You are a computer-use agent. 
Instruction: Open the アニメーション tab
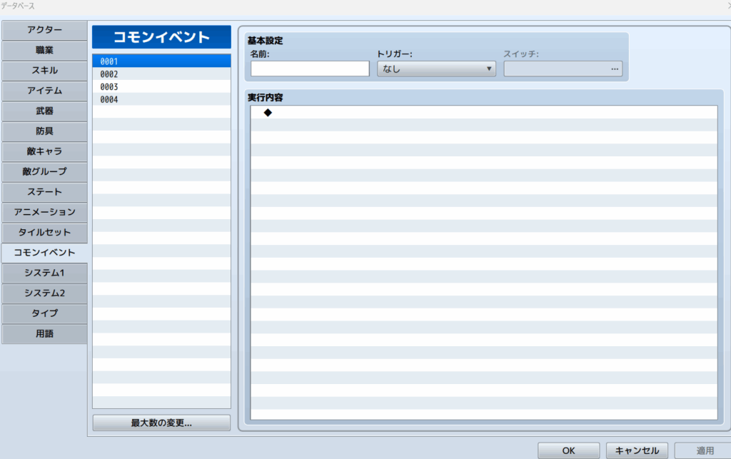44,212
